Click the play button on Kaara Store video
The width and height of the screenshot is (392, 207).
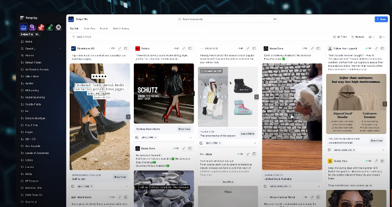click(292, 116)
